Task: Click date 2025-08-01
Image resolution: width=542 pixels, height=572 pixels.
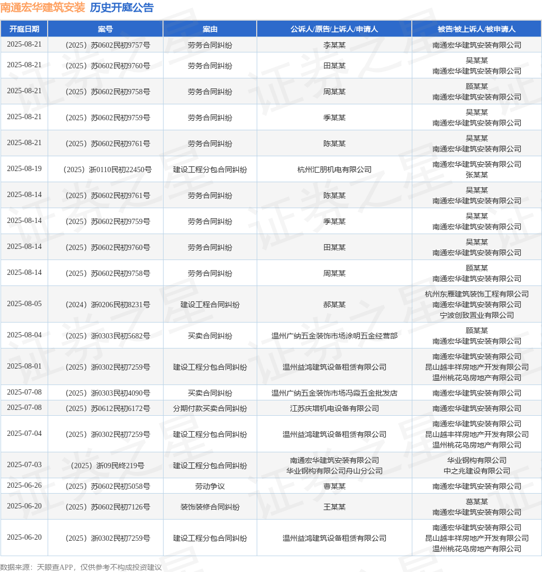Action: click(24, 366)
